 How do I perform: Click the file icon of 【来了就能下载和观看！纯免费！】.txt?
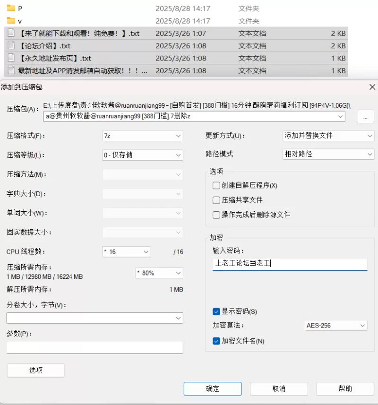pos(11,33)
